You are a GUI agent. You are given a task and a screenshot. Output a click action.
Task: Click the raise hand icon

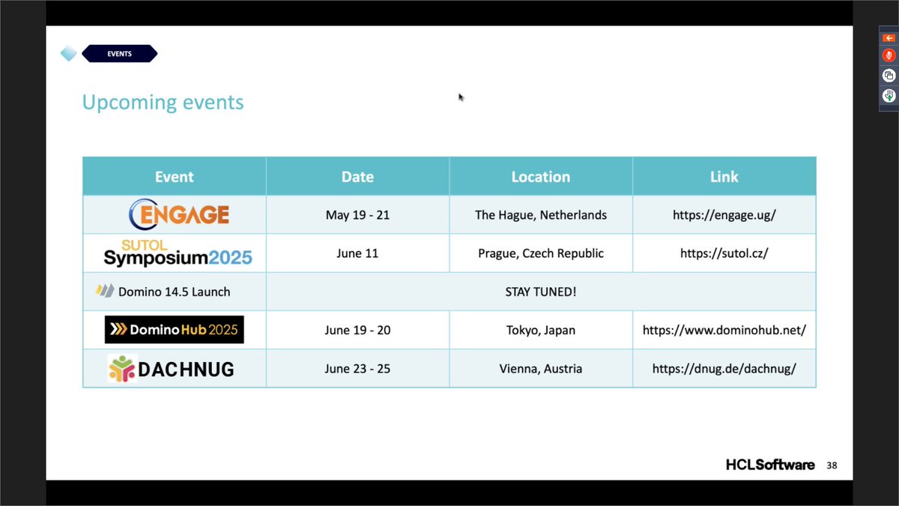889,95
